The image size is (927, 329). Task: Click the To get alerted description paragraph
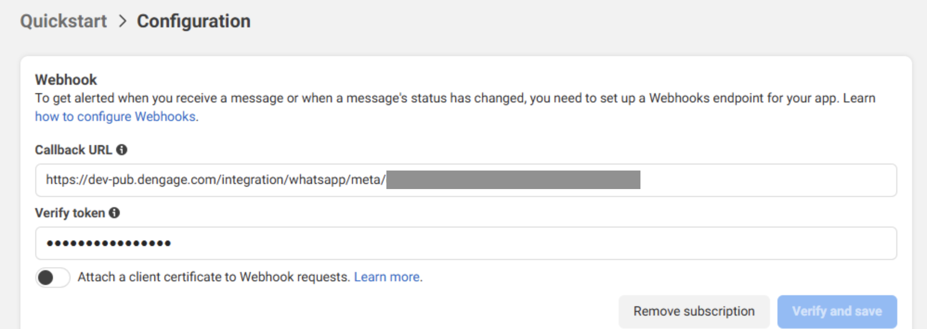[x=455, y=108]
